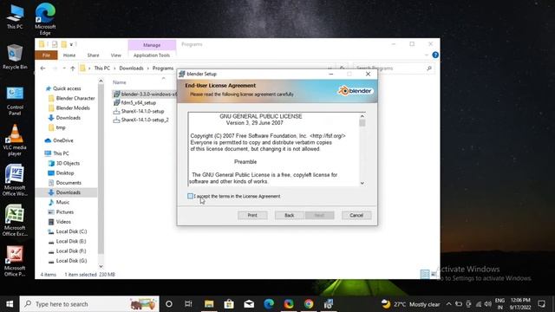This screenshot has width=555, height=312.
Task: Select the Manage contextual tab
Action: (152, 45)
